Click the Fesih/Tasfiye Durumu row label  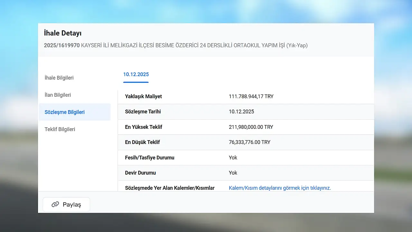[150, 158]
